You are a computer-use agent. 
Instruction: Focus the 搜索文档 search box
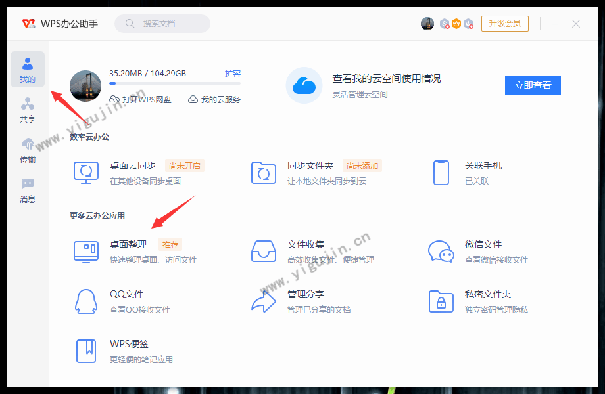[162, 24]
